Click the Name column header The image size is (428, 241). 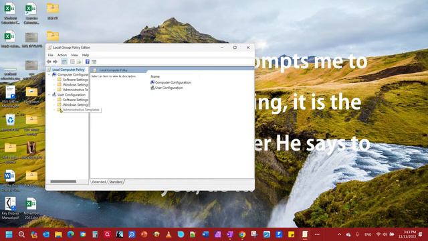coord(155,76)
